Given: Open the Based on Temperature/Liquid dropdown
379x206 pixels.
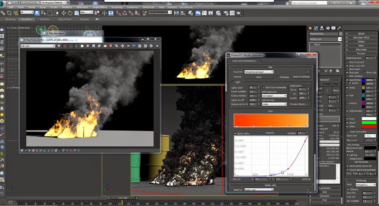Looking at the screenshot, I should tap(259, 72).
